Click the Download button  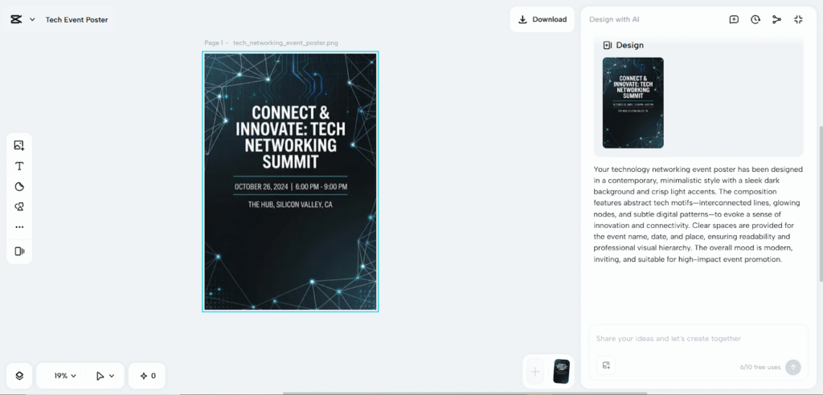[x=542, y=19]
